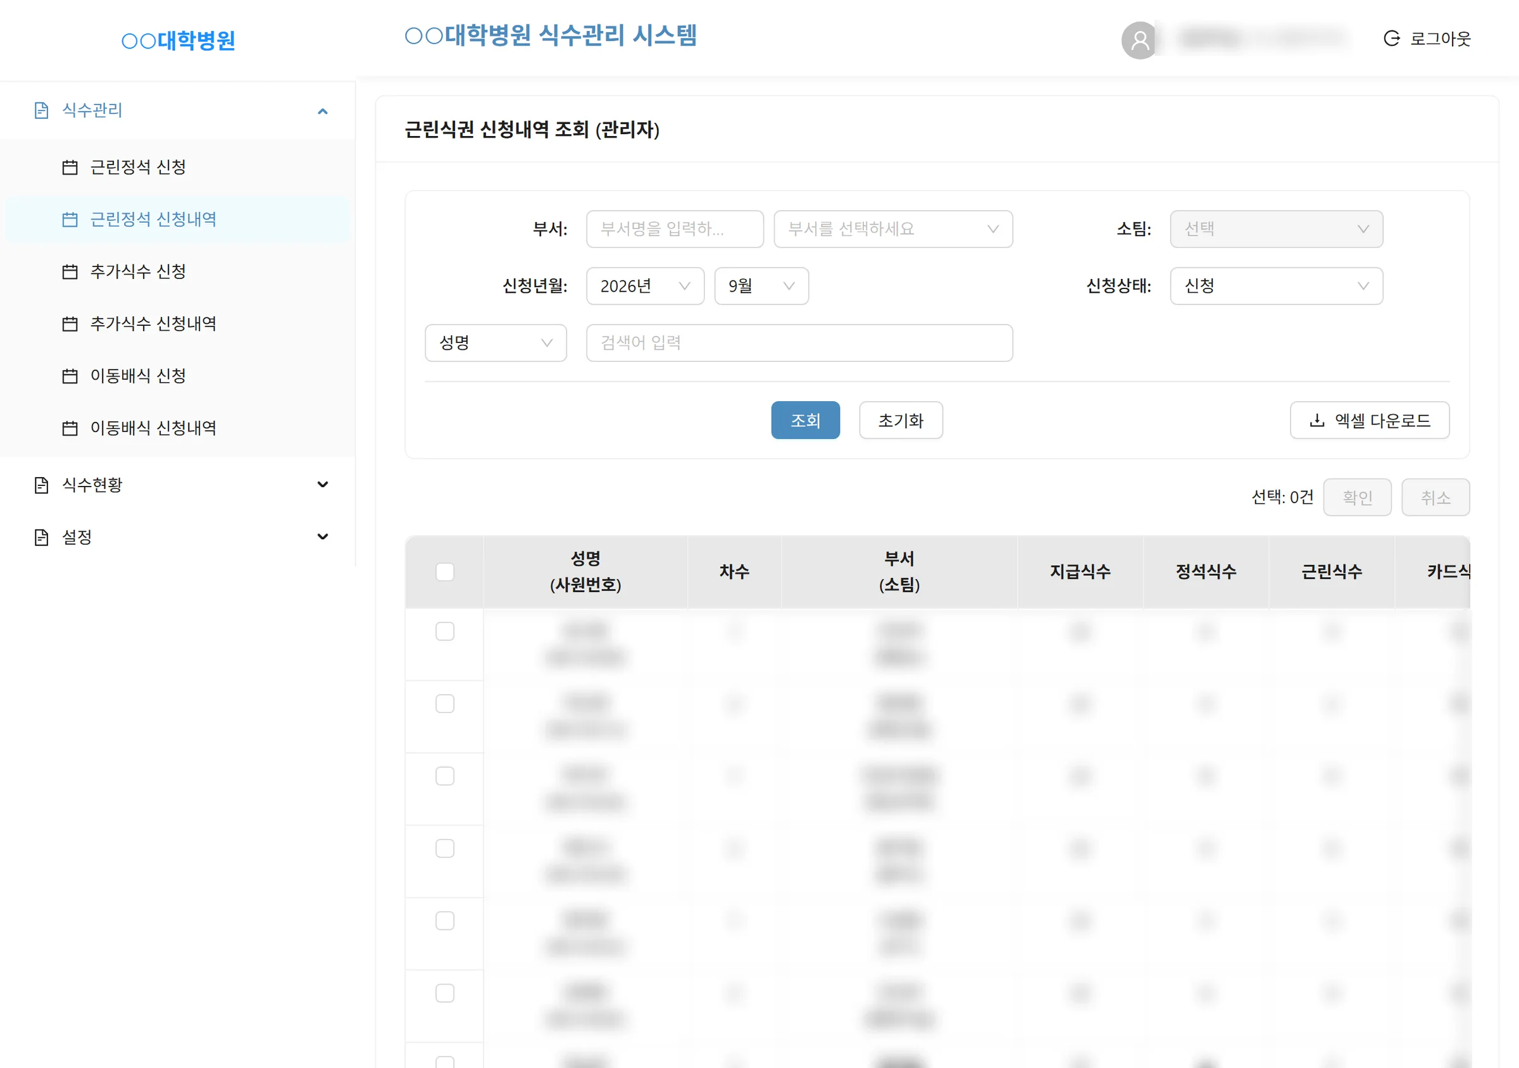Click the 확인 button next to 선택 count
This screenshot has height=1068, width=1519.
pos(1357,497)
